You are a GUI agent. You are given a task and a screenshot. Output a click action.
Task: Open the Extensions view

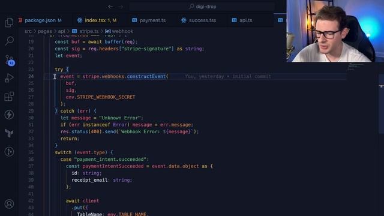pos(9,97)
